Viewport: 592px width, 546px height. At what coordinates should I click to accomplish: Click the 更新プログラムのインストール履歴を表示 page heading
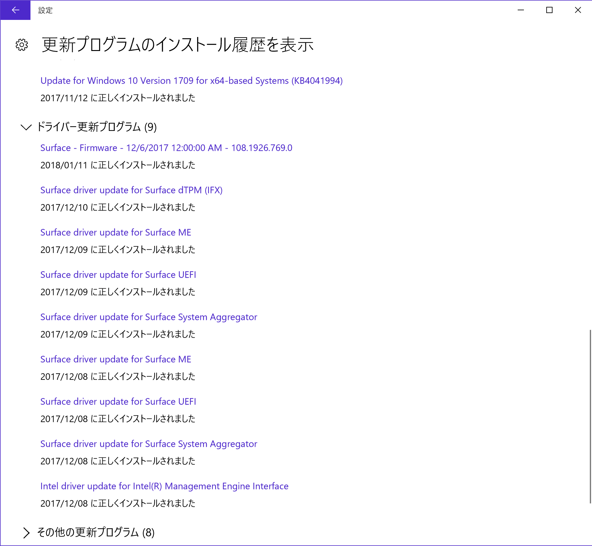pyautogui.click(x=178, y=44)
